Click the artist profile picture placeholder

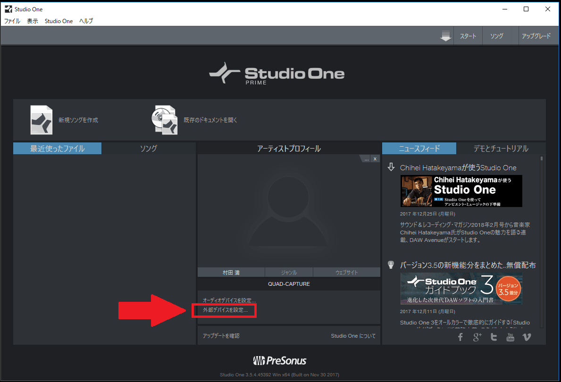click(289, 211)
